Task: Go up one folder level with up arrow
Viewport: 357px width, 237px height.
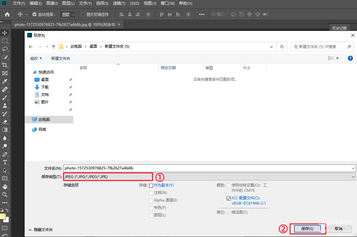Action: (x=53, y=47)
